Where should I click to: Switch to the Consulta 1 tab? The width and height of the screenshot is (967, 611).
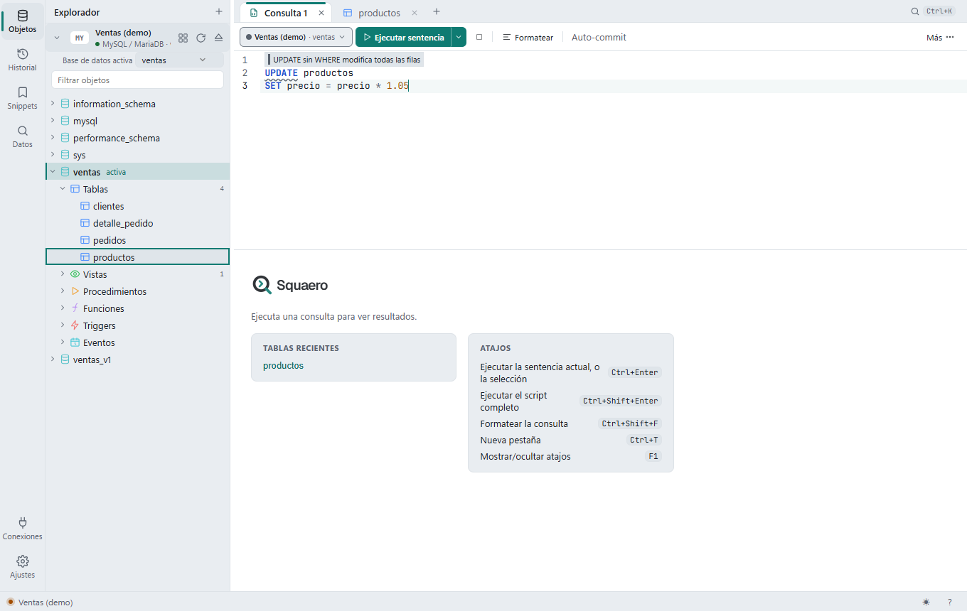click(x=286, y=13)
